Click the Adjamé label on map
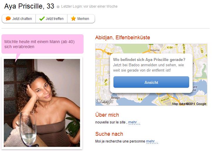 155,50
